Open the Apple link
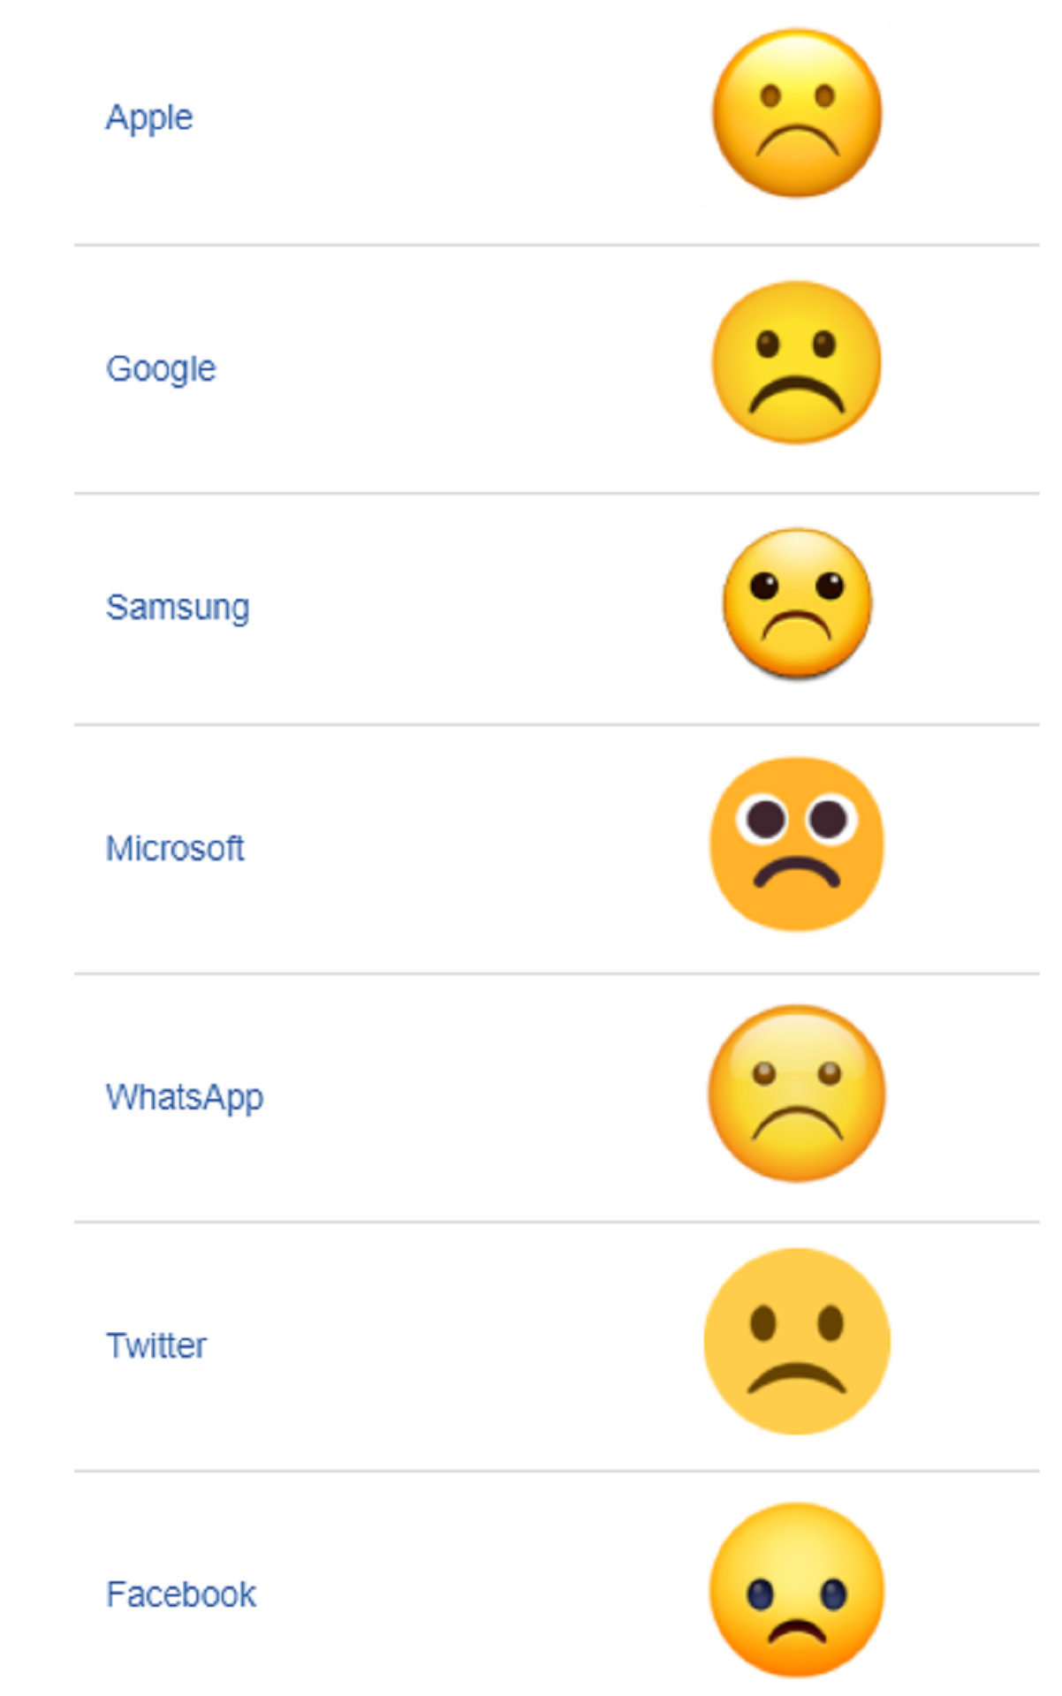The height and width of the screenshot is (1696, 1062). [149, 118]
